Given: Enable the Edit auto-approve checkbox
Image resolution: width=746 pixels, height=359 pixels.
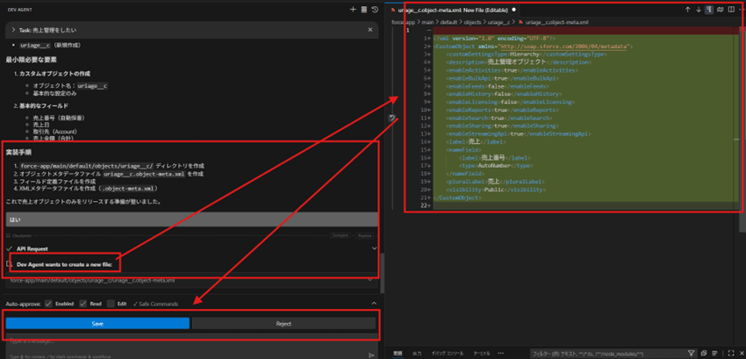Looking at the screenshot, I should [x=110, y=304].
